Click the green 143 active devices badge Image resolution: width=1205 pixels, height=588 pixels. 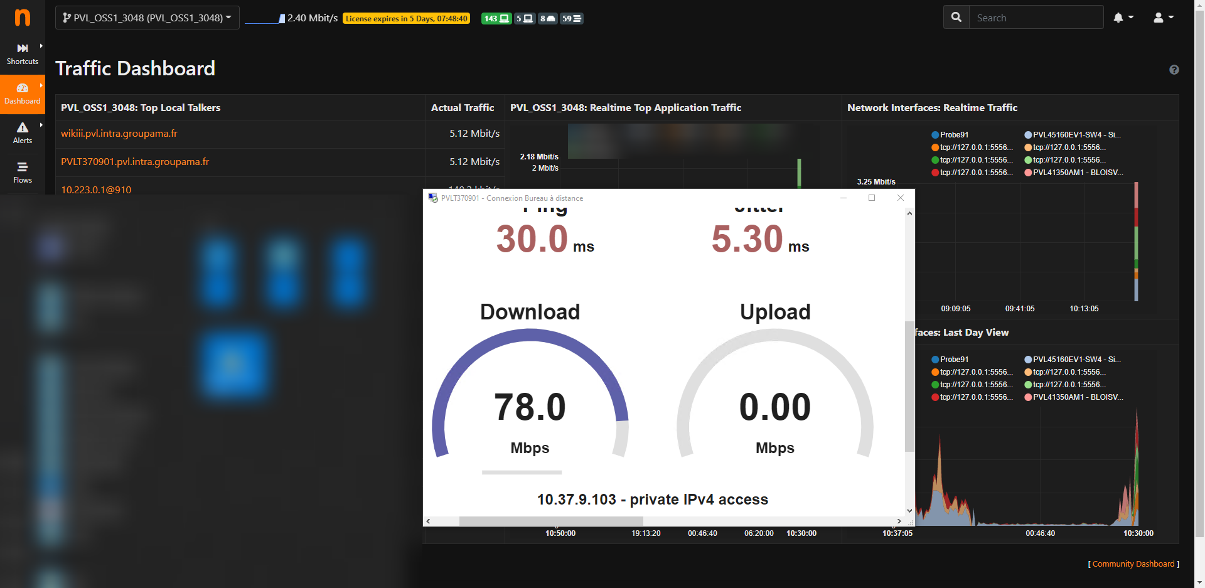click(x=496, y=18)
